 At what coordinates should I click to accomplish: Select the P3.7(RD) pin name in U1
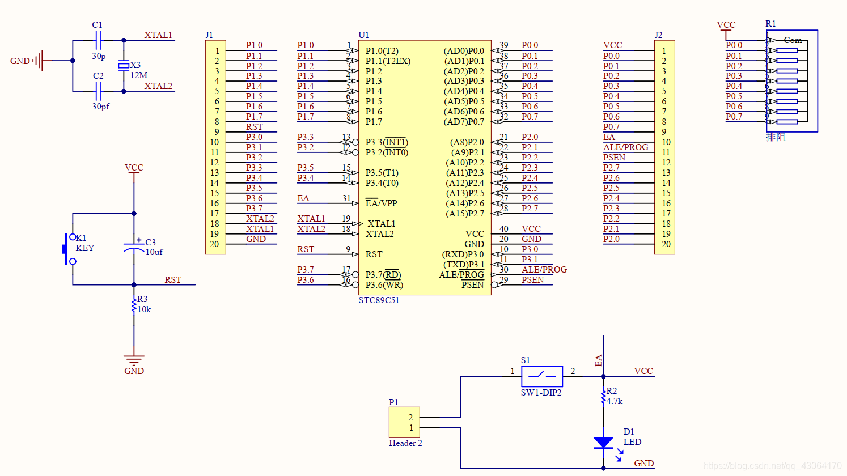click(383, 275)
